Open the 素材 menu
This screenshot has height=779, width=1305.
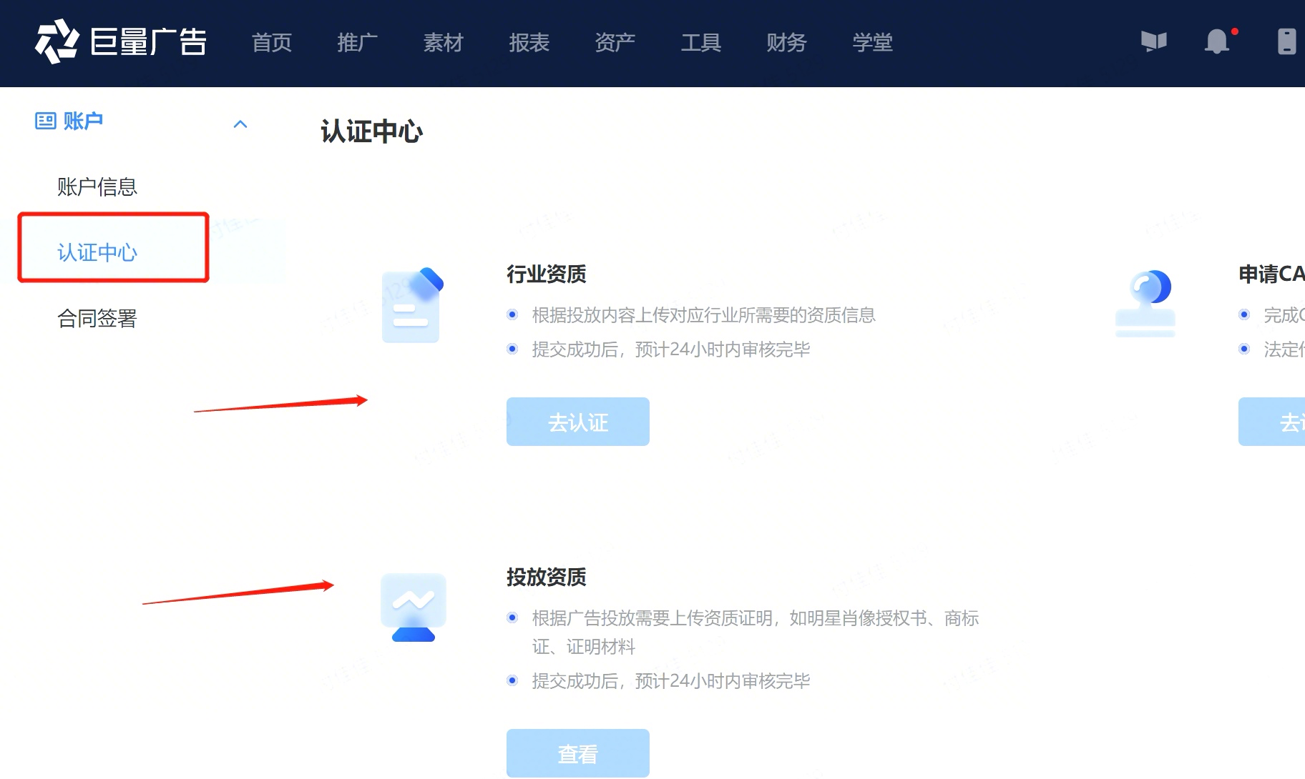coord(444,43)
